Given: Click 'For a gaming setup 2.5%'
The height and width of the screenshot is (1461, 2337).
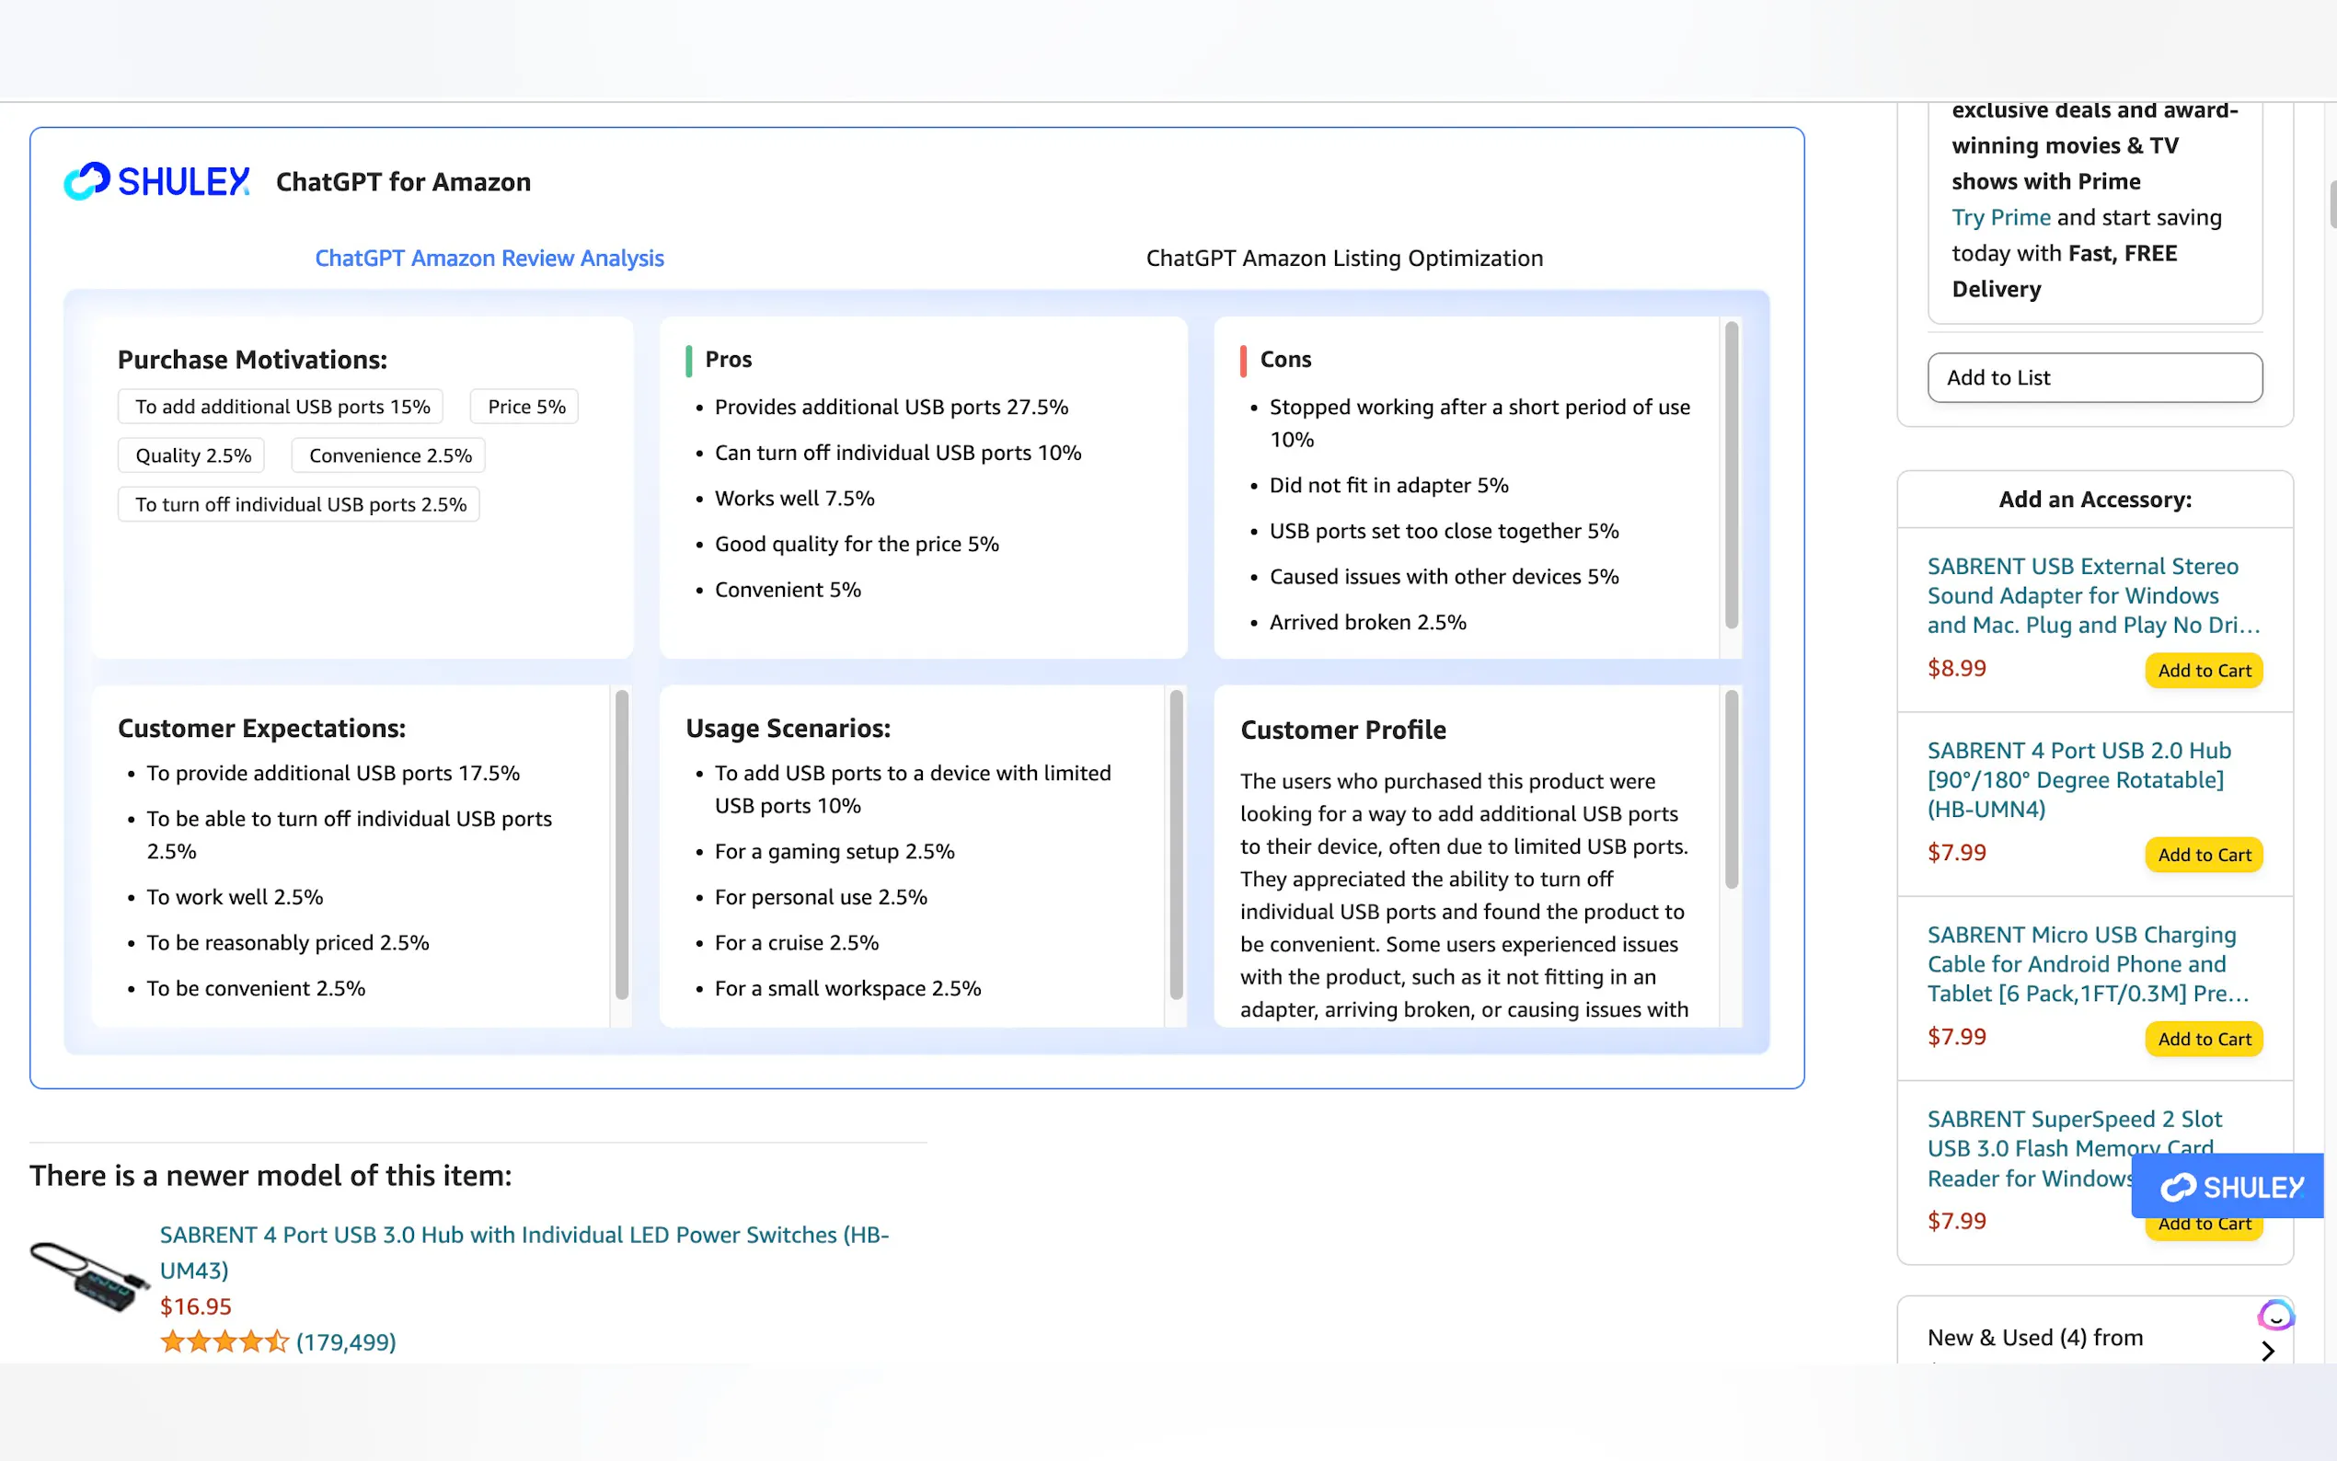Looking at the screenshot, I should [x=834, y=851].
